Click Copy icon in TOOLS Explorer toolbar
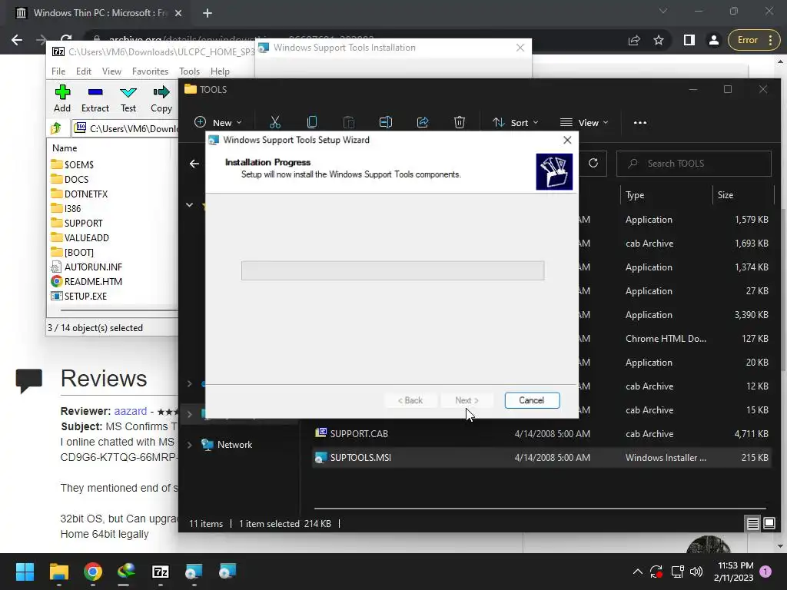The image size is (787, 590). coord(312,122)
